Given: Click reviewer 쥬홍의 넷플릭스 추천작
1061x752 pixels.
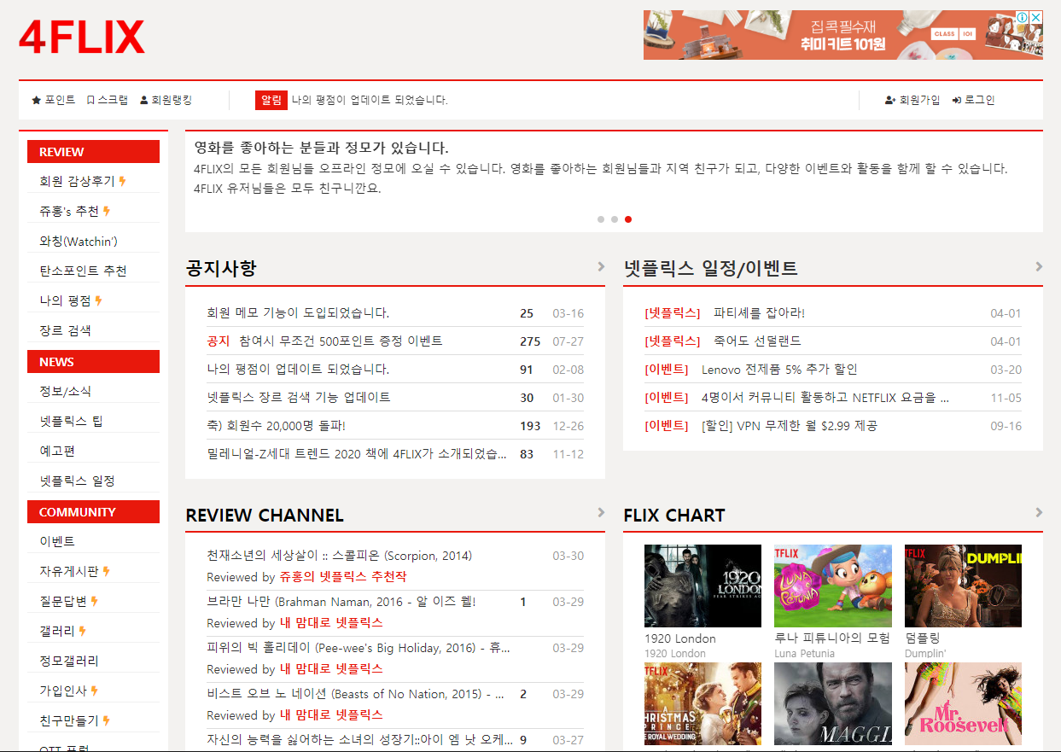Looking at the screenshot, I should pyautogui.click(x=343, y=577).
